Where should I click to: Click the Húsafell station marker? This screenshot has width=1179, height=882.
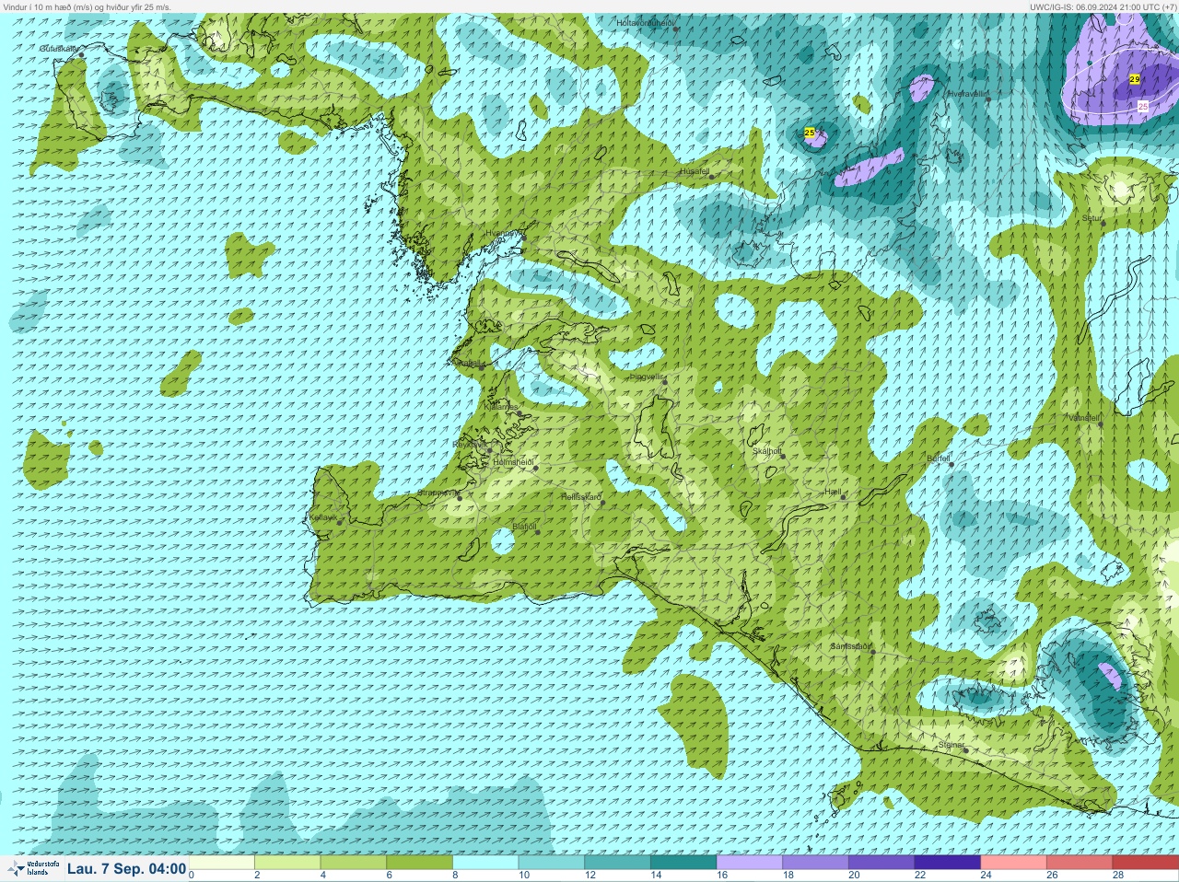click(710, 177)
